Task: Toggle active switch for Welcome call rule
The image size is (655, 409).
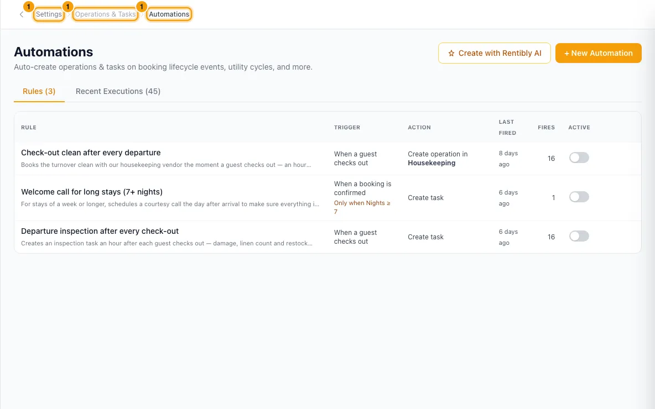Action: coord(579,197)
